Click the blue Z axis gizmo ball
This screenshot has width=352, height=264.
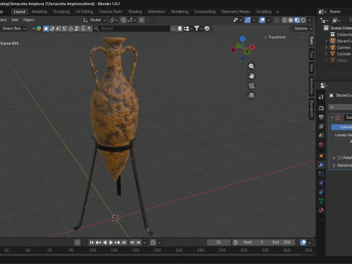(x=243, y=39)
